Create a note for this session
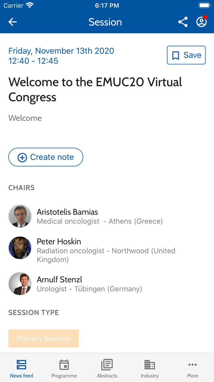Viewport: 214px width, 382px height. [x=46, y=157]
